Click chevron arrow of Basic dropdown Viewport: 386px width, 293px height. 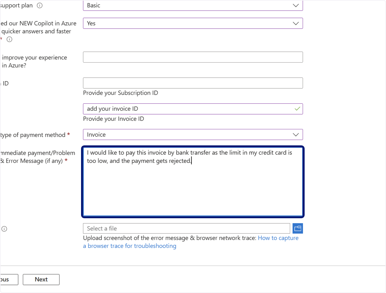coord(296,5)
